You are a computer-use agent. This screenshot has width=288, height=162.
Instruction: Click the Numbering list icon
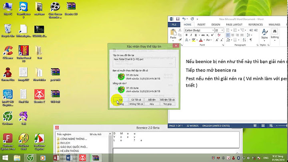click(235, 30)
